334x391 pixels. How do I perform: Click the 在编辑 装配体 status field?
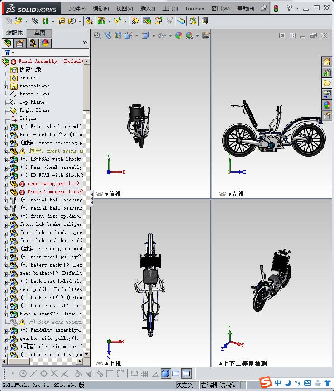point(219,385)
